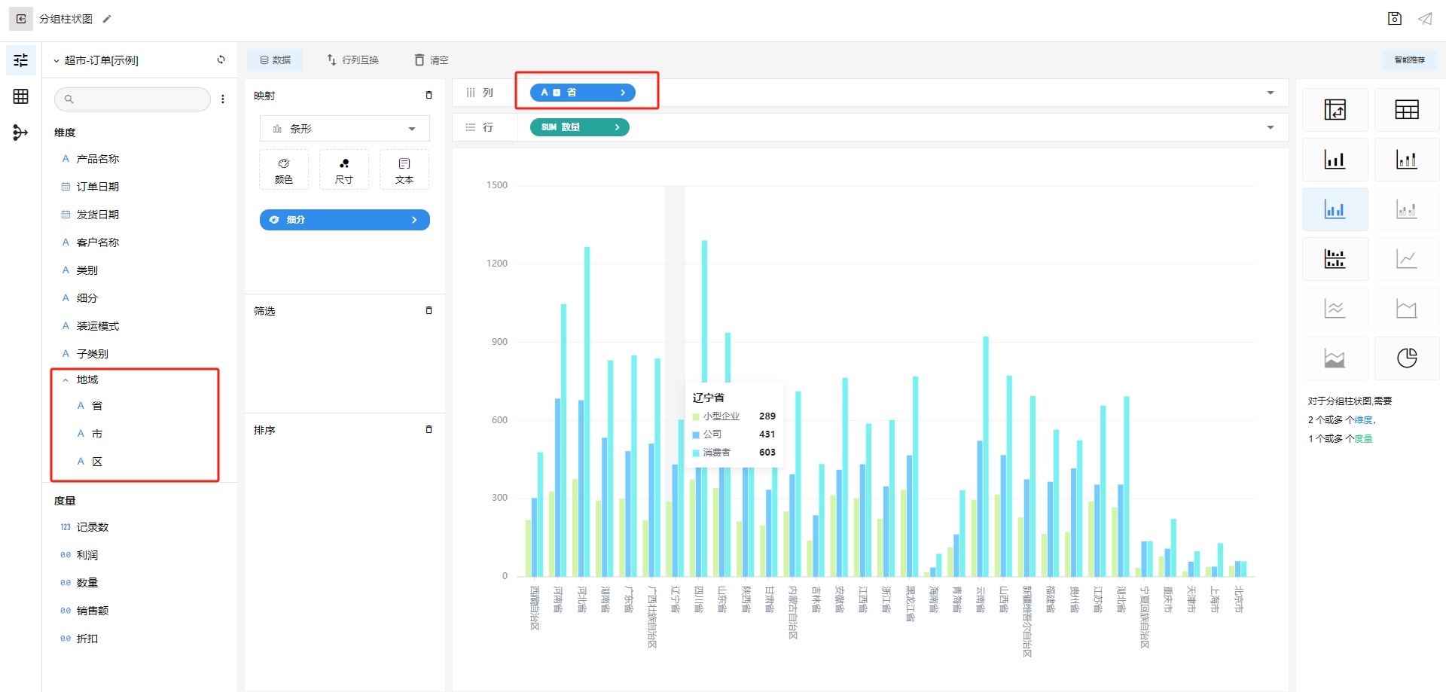The image size is (1446, 692).
Task: Click the 消费者 legend swatch in tooltip
Action: point(696,453)
